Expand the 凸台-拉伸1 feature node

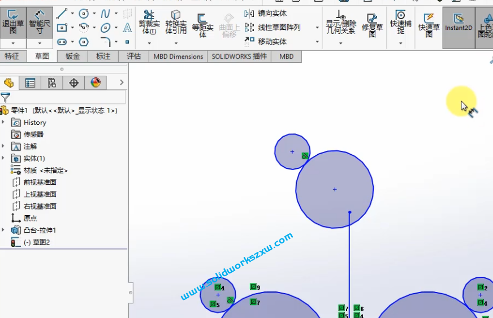3,230
